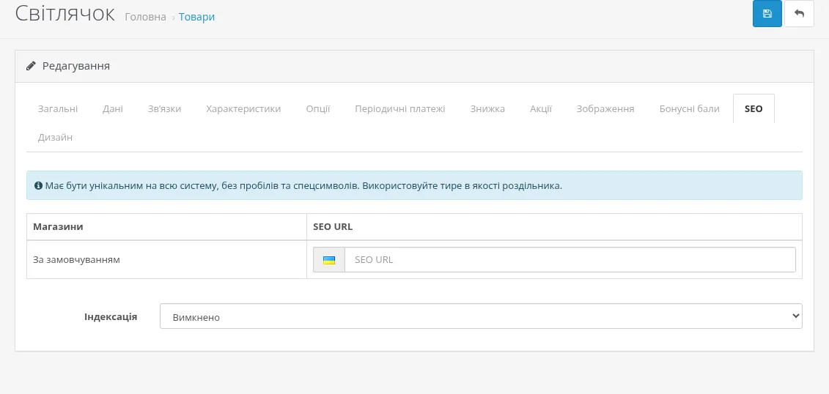Click the info circle icon in alert
The width and height of the screenshot is (829, 394).
(38, 186)
